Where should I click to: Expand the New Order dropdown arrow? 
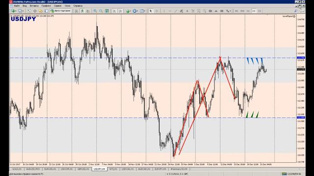(x=16, y=11)
